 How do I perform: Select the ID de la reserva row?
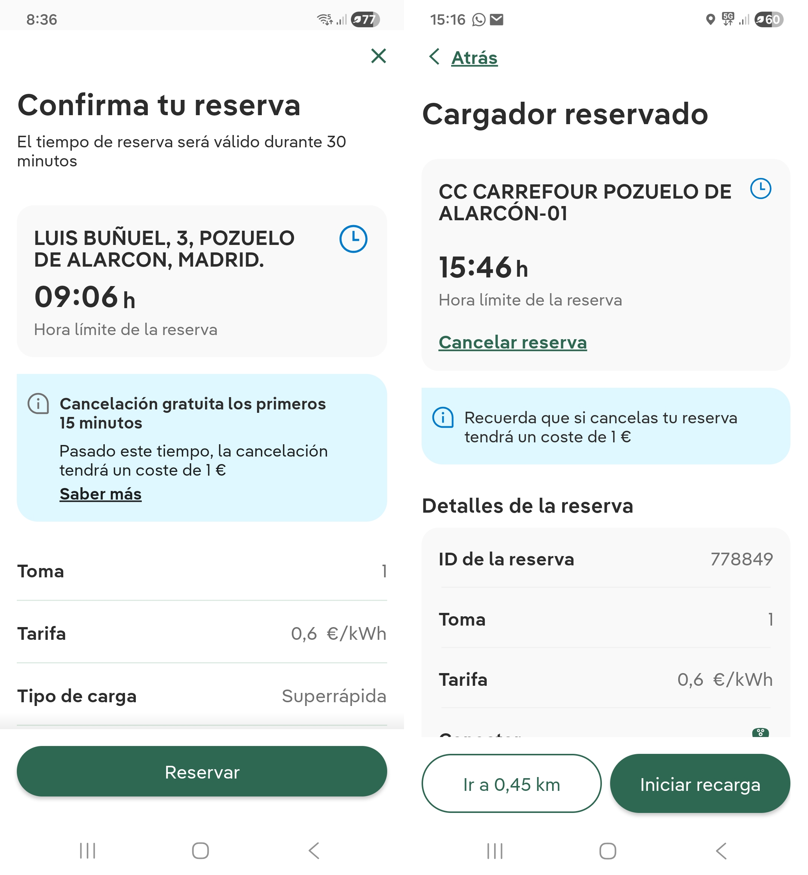(606, 559)
